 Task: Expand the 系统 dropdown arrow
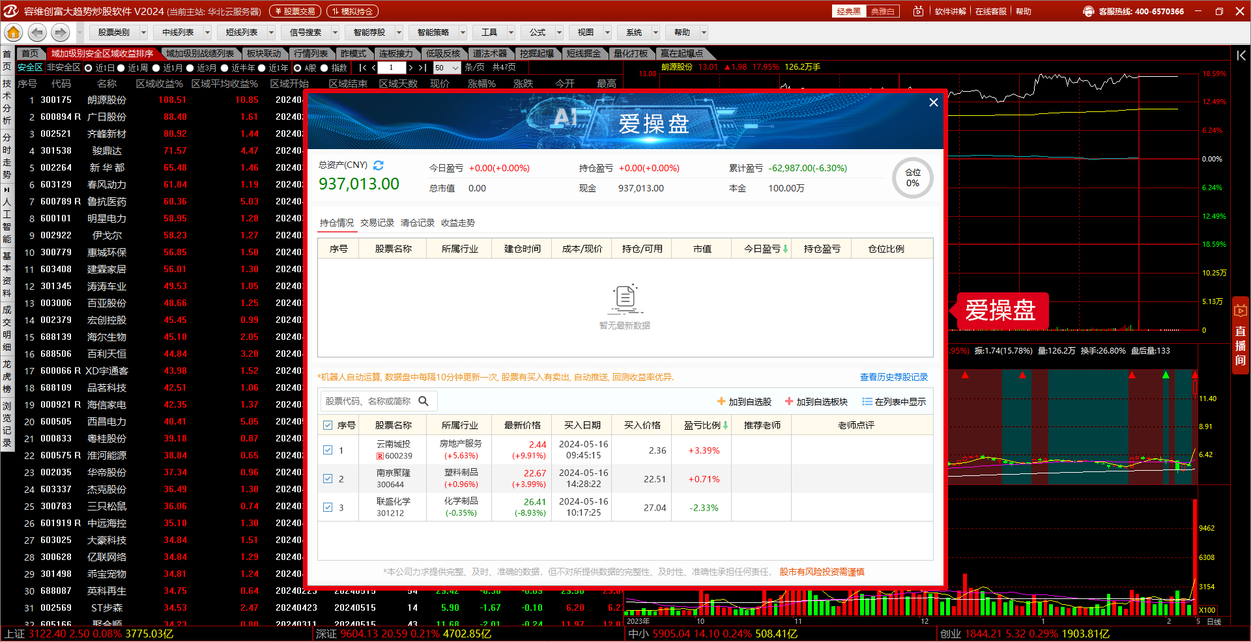(655, 33)
